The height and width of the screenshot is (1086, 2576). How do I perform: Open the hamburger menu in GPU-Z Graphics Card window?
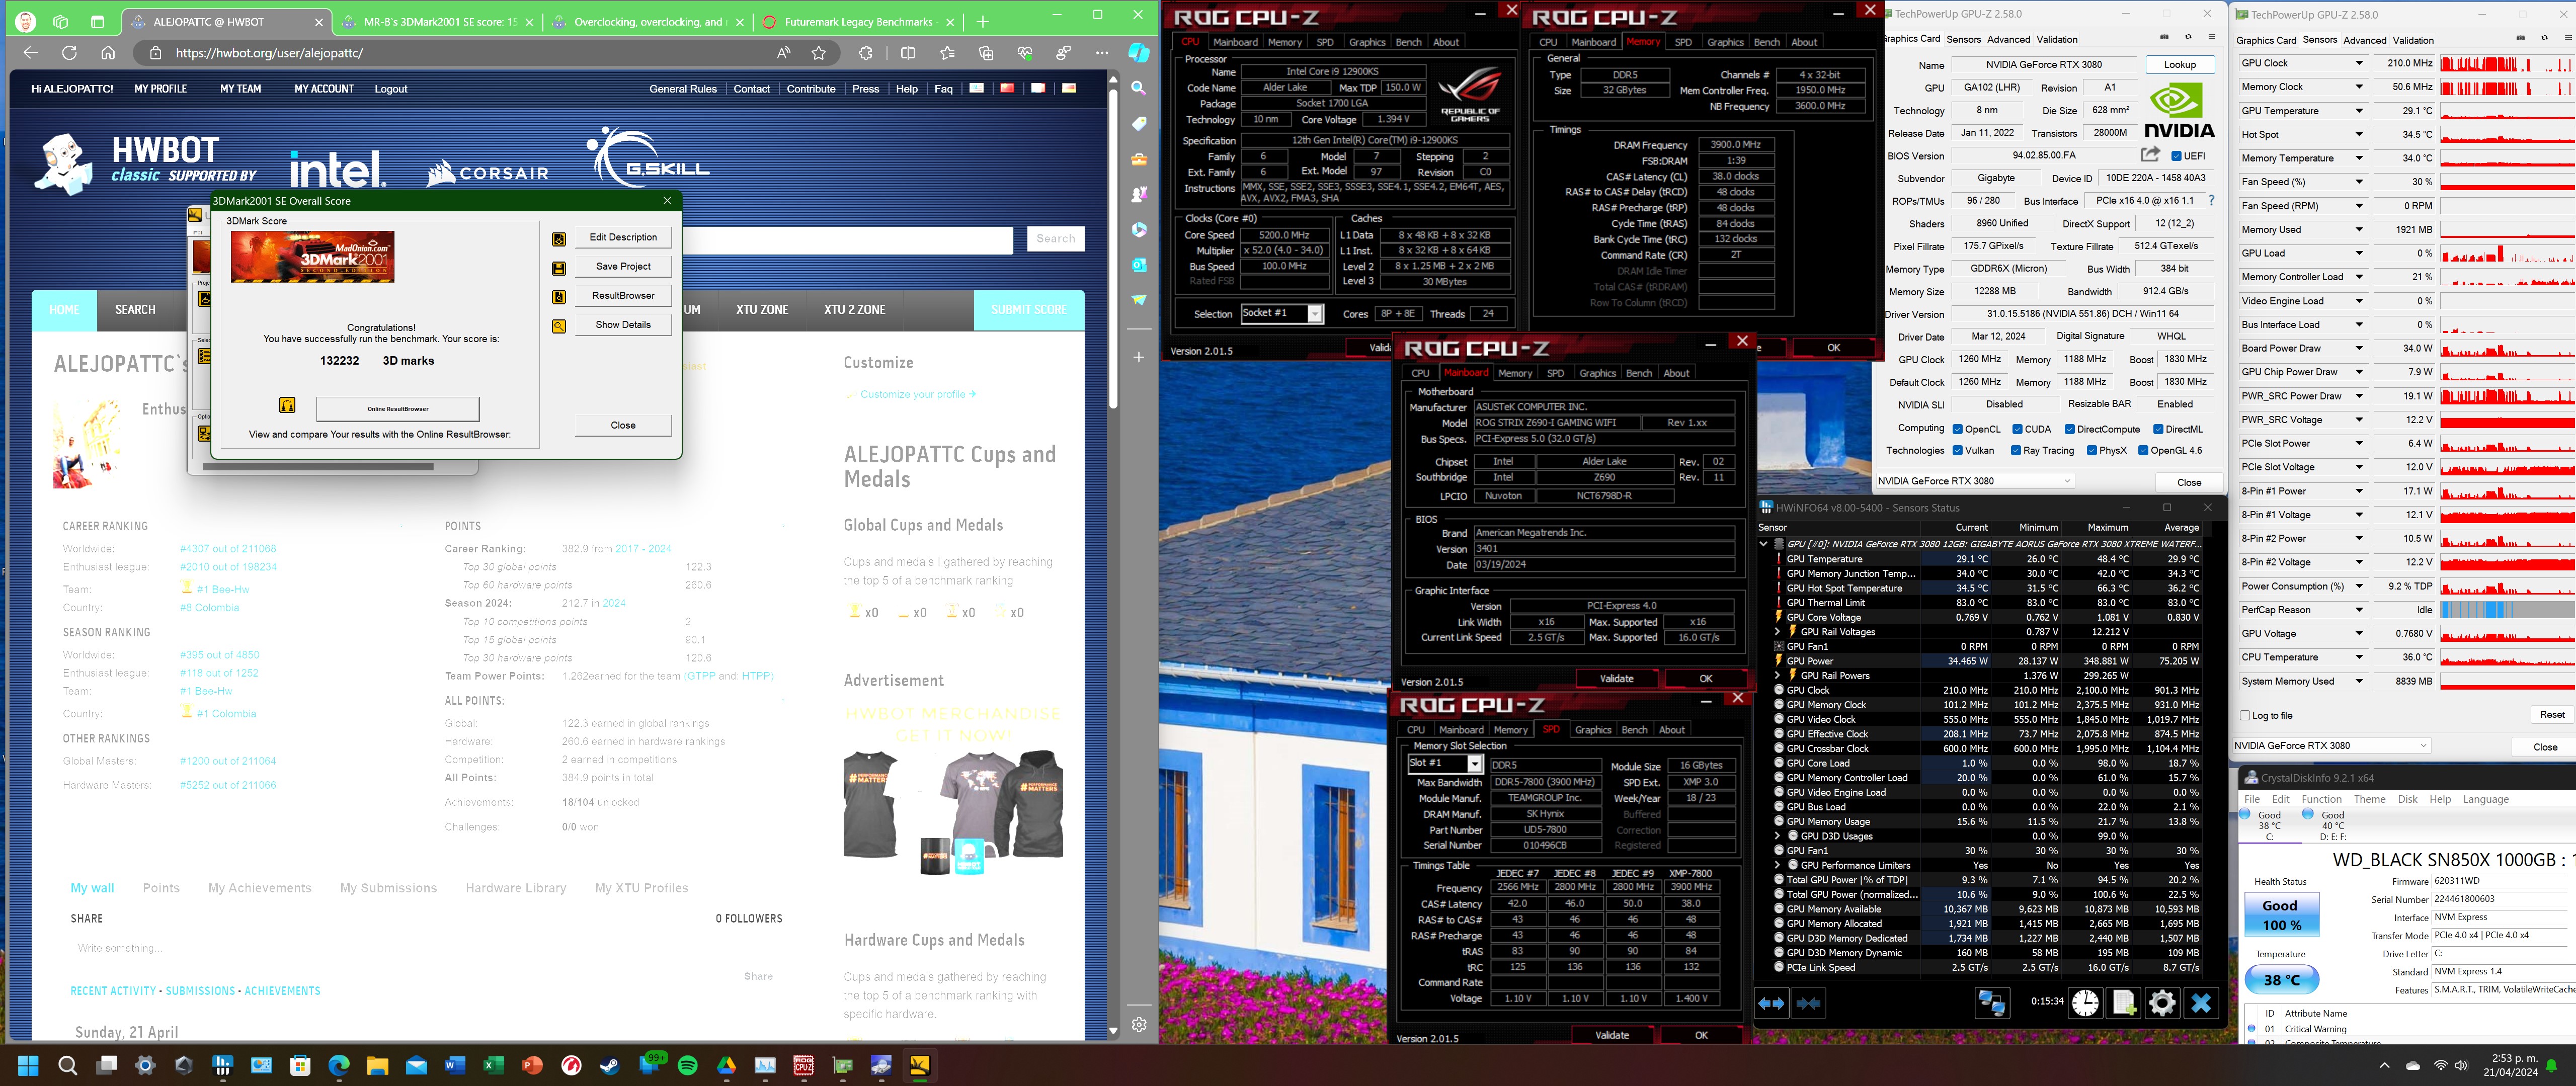2211,38
